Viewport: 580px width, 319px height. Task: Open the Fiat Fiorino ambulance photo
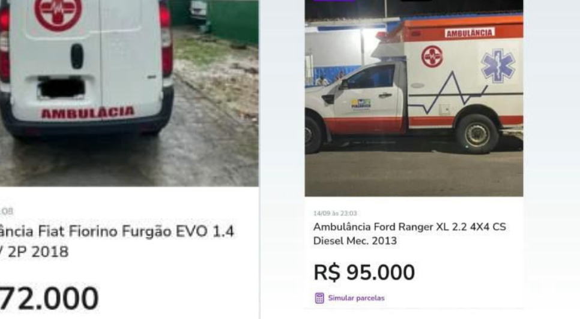[129, 93]
